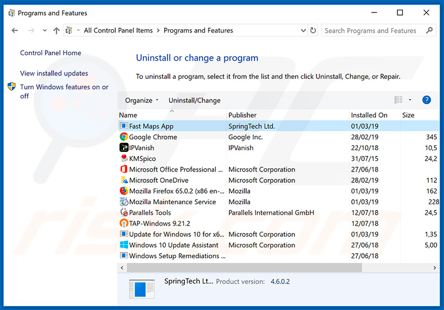
Task: Click Programs and Features breadcrumb
Action: point(198,30)
